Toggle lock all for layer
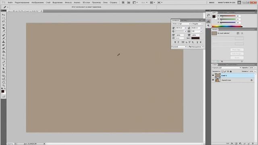Viewport: 258px width, 145px height. [x=231, y=71]
